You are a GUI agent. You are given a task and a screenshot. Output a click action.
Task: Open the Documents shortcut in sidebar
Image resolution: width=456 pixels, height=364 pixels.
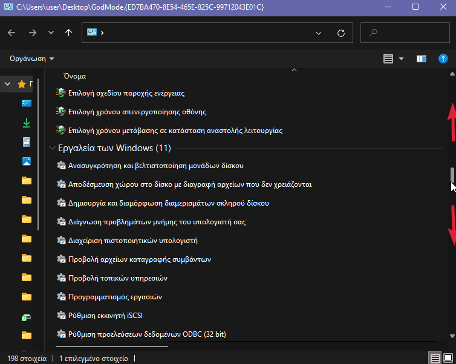[x=27, y=142]
